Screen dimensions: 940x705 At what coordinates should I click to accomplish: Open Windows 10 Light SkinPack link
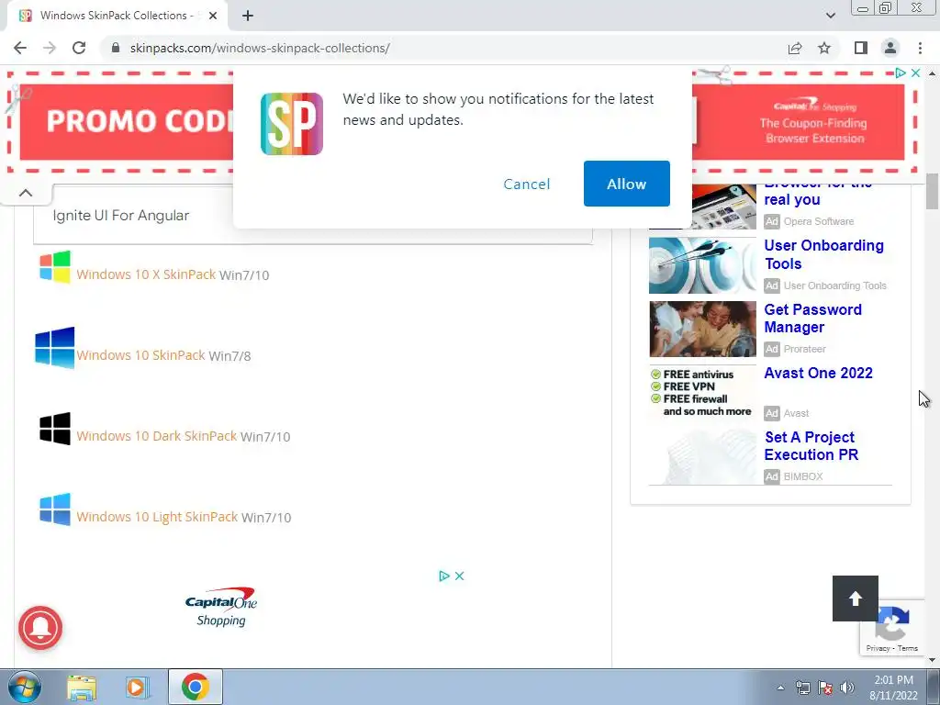[x=157, y=517]
